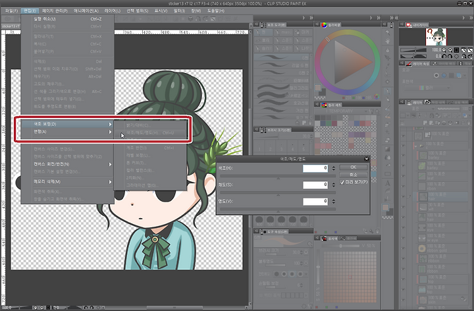474x311 pixels.
Task: Click OK in the hue/saturation dialog
Action: coord(354,167)
